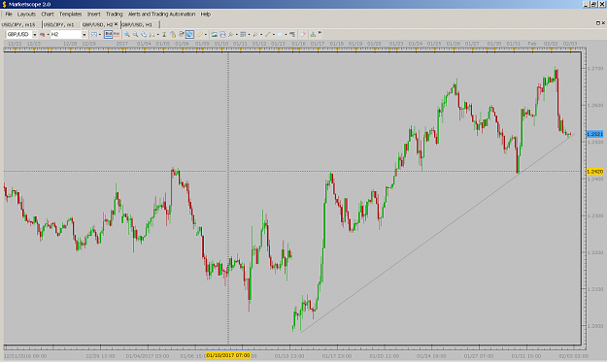
Task: Expand the arrow after the magnifier group
Action: tap(158, 34)
